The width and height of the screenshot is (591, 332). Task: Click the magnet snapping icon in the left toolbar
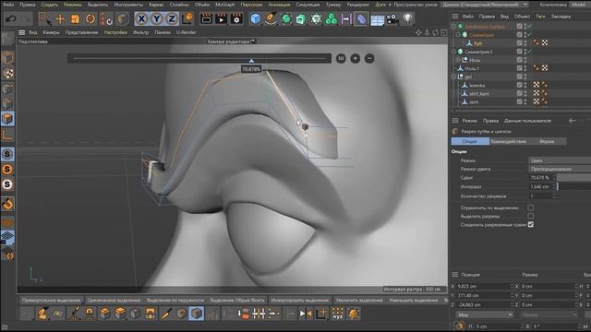[x=7, y=204]
